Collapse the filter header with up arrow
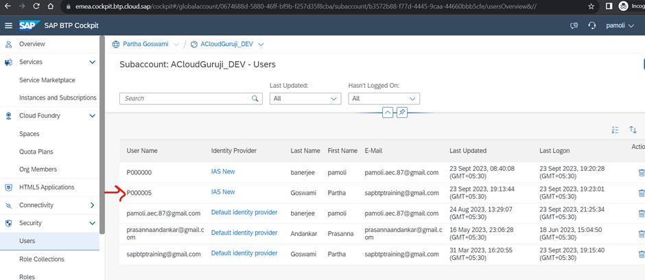 click(388, 112)
